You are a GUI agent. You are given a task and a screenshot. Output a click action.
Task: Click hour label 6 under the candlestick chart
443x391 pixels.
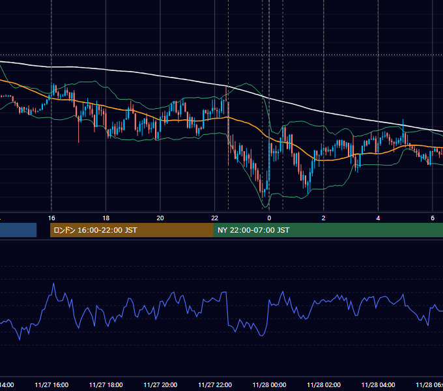pyautogui.click(x=433, y=218)
